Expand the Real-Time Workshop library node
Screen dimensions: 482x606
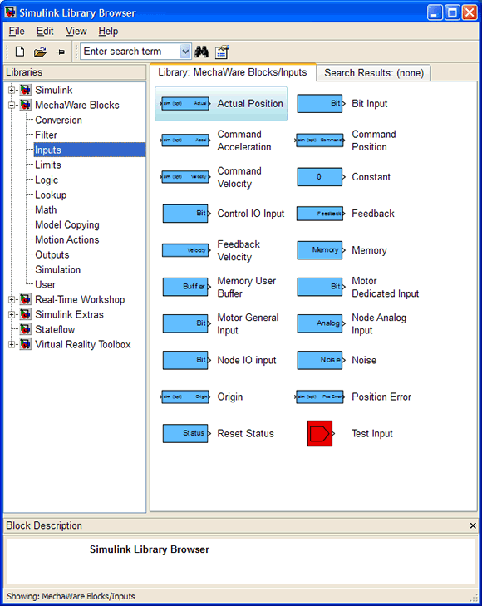coord(12,299)
